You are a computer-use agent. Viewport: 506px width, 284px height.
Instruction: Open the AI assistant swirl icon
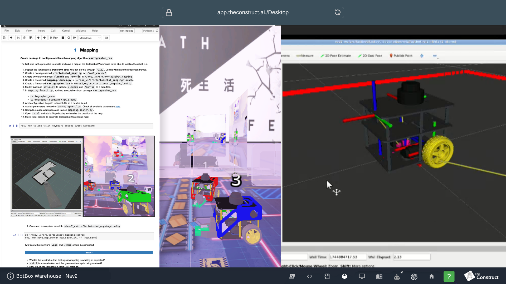414,277
